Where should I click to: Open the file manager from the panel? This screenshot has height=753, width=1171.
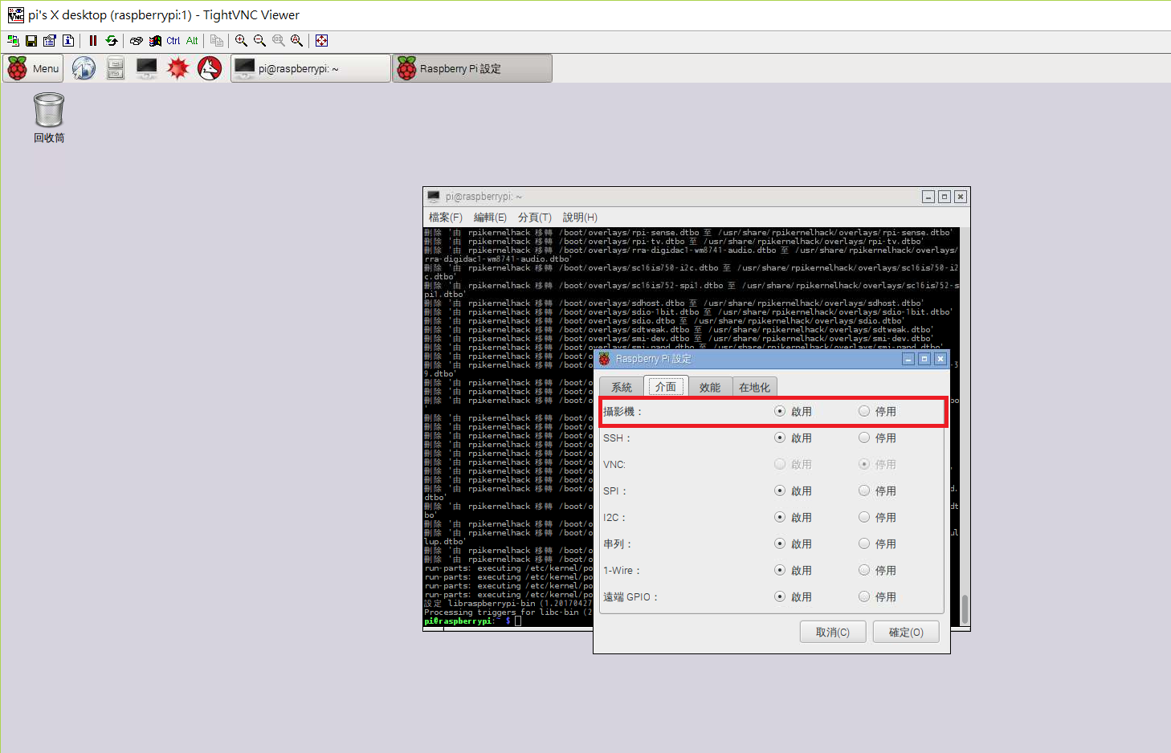(116, 68)
